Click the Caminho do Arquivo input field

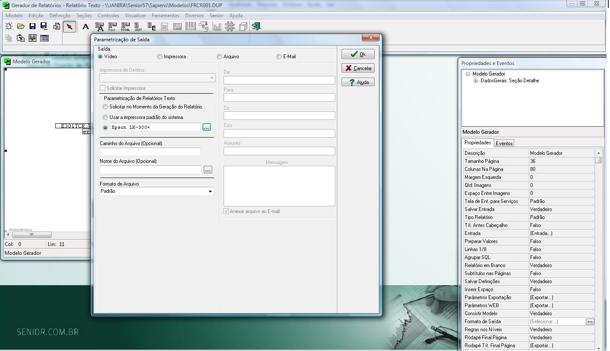coord(150,152)
